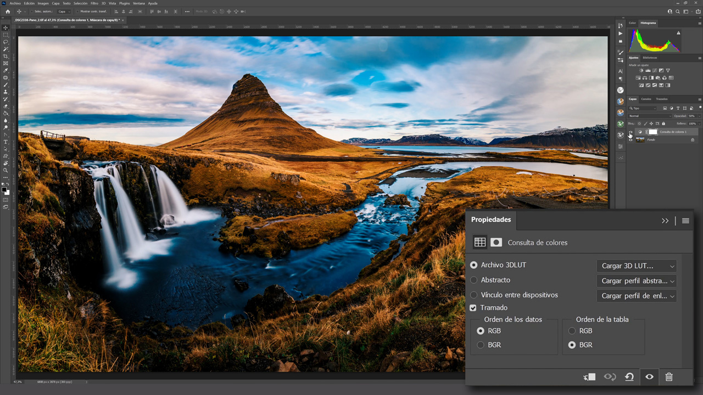Click the Bibliotecas tab button
This screenshot has width=703, height=395.
click(649, 57)
